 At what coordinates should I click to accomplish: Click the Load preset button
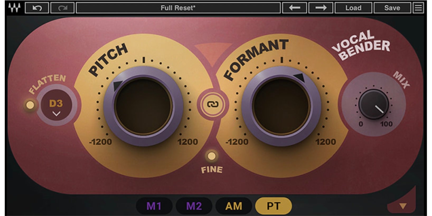(x=353, y=8)
